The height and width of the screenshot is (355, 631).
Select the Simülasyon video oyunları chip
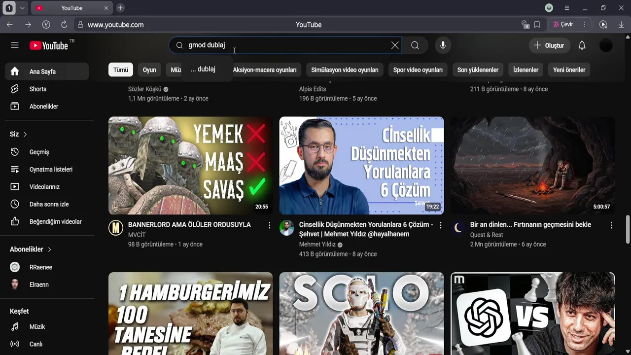[345, 70]
